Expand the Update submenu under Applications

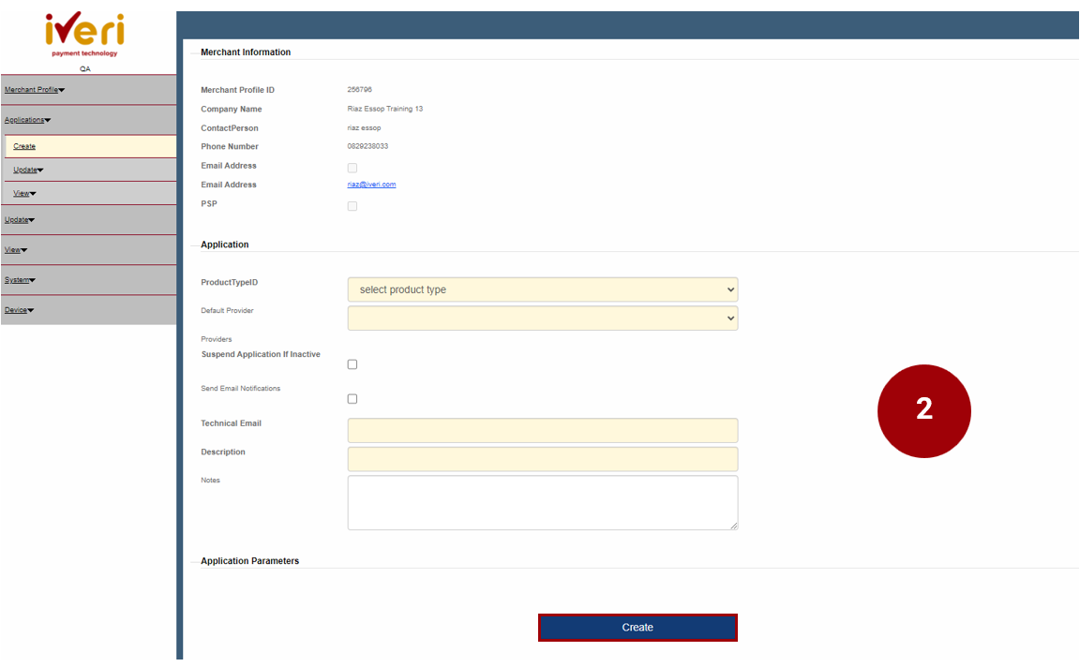pos(28,170)
